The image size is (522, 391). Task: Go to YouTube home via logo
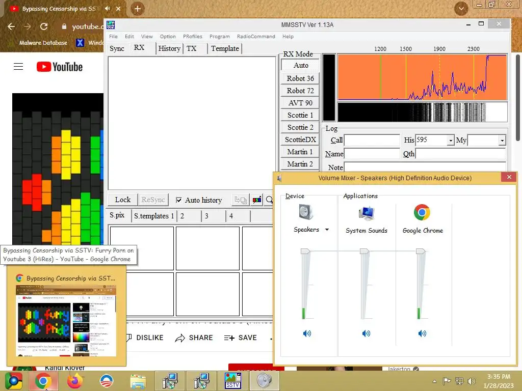60,67
